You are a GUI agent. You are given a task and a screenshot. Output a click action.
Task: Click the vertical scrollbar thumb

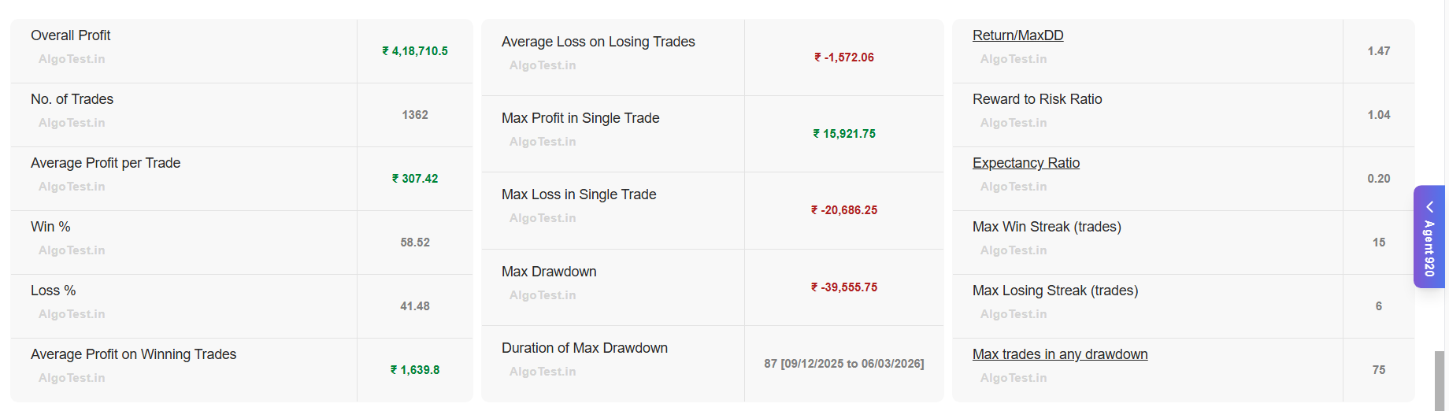click(1440, 380)
